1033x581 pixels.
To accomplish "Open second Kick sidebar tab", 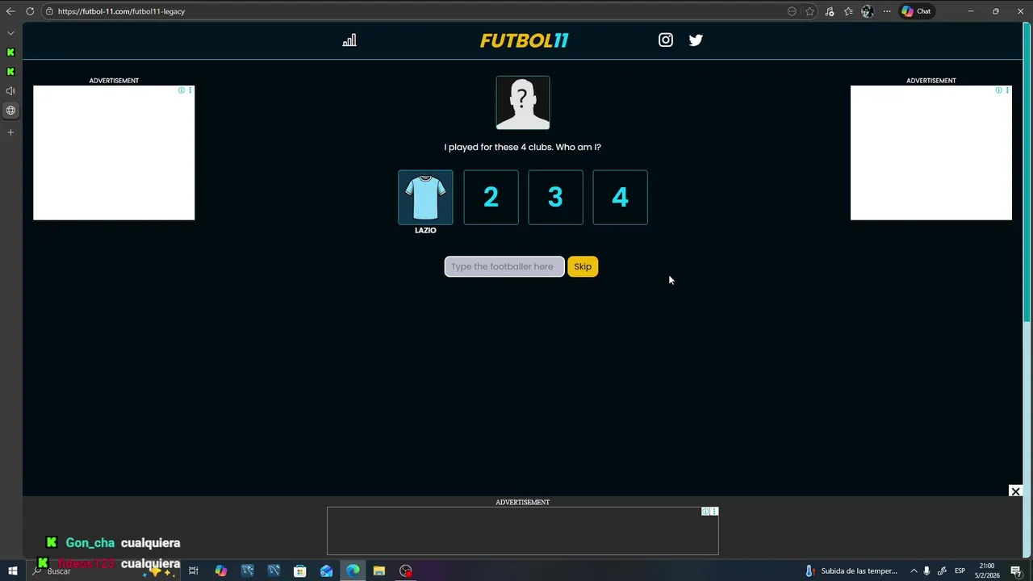I will pyautogui.click(x=10, y=72).
